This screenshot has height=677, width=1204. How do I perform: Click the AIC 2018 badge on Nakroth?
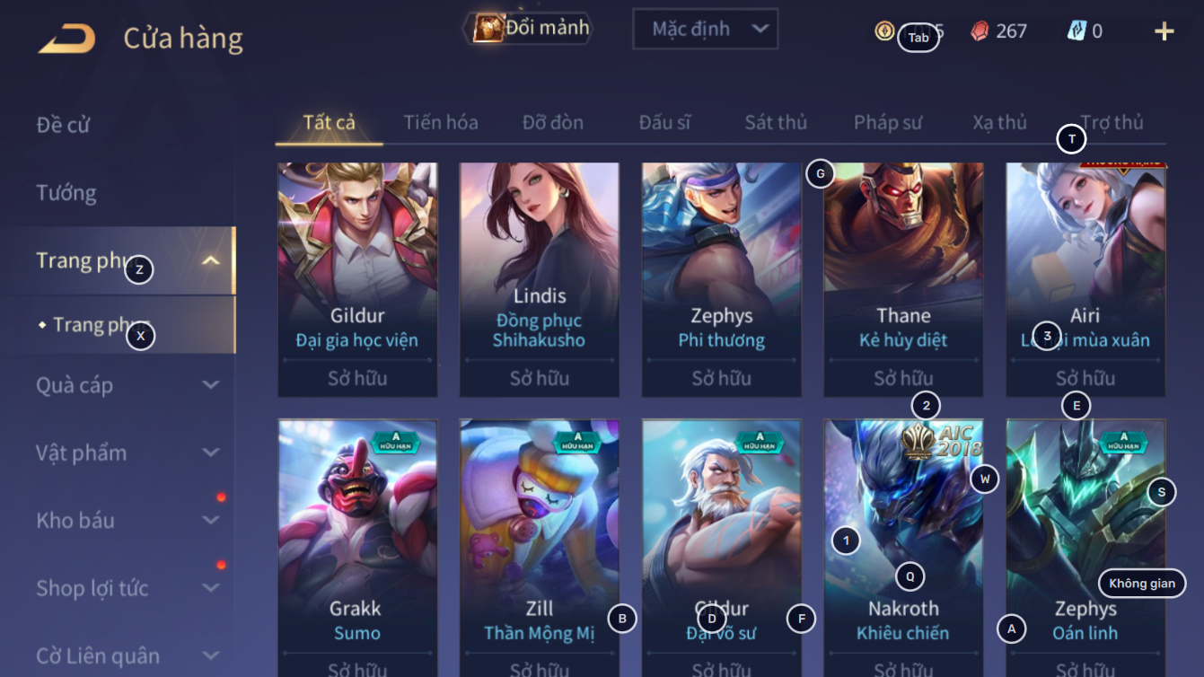pyautogui.click(x=943, y=440)
